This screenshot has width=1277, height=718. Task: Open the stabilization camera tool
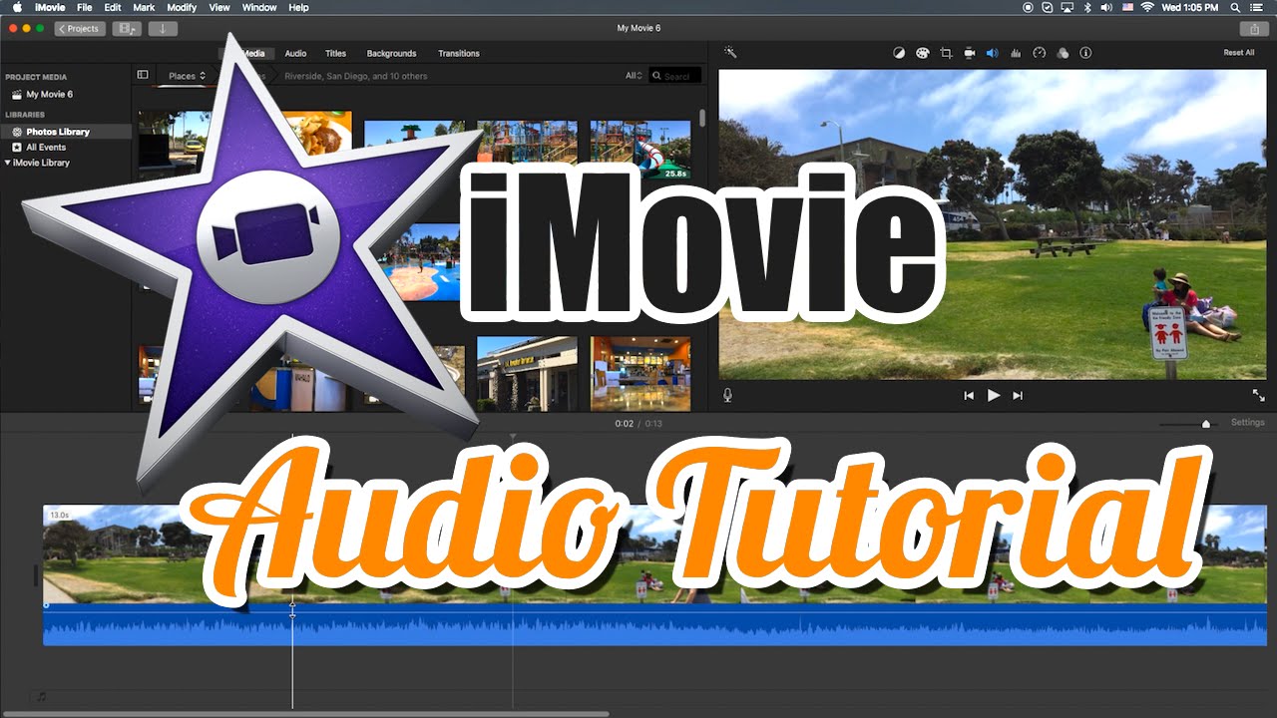(x=969, y=53)
